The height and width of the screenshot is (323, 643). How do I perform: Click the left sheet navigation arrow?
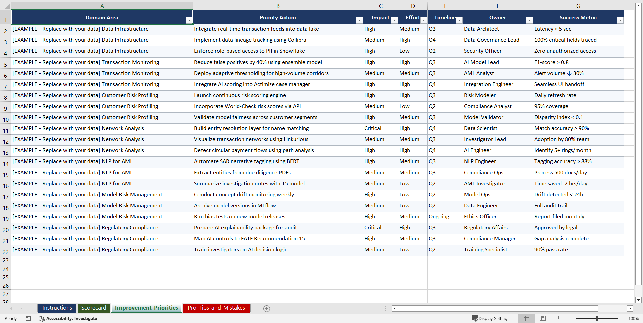pyautogui.click(x=11, y=308)
